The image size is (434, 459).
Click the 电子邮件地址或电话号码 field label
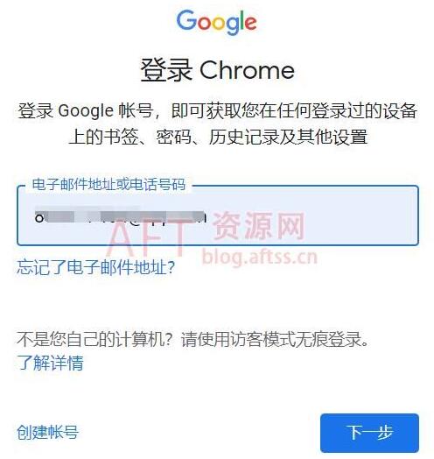coord(108,185)
